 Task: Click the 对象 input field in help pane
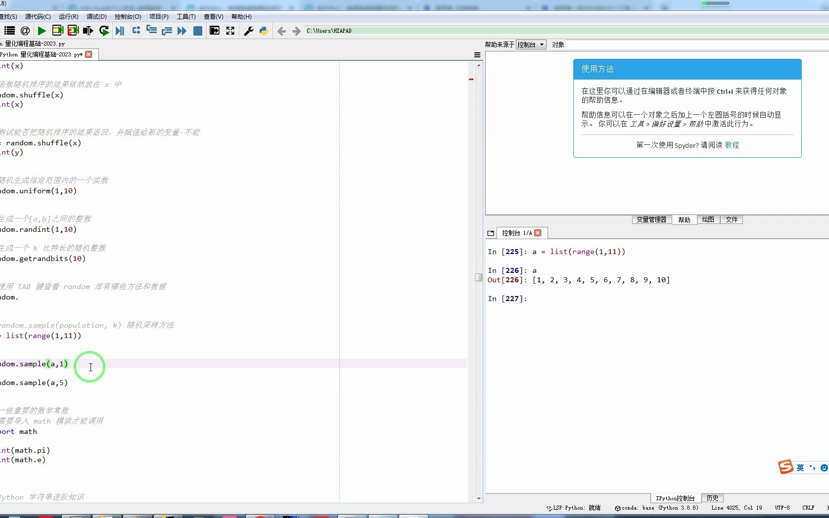tap(697, 44)
